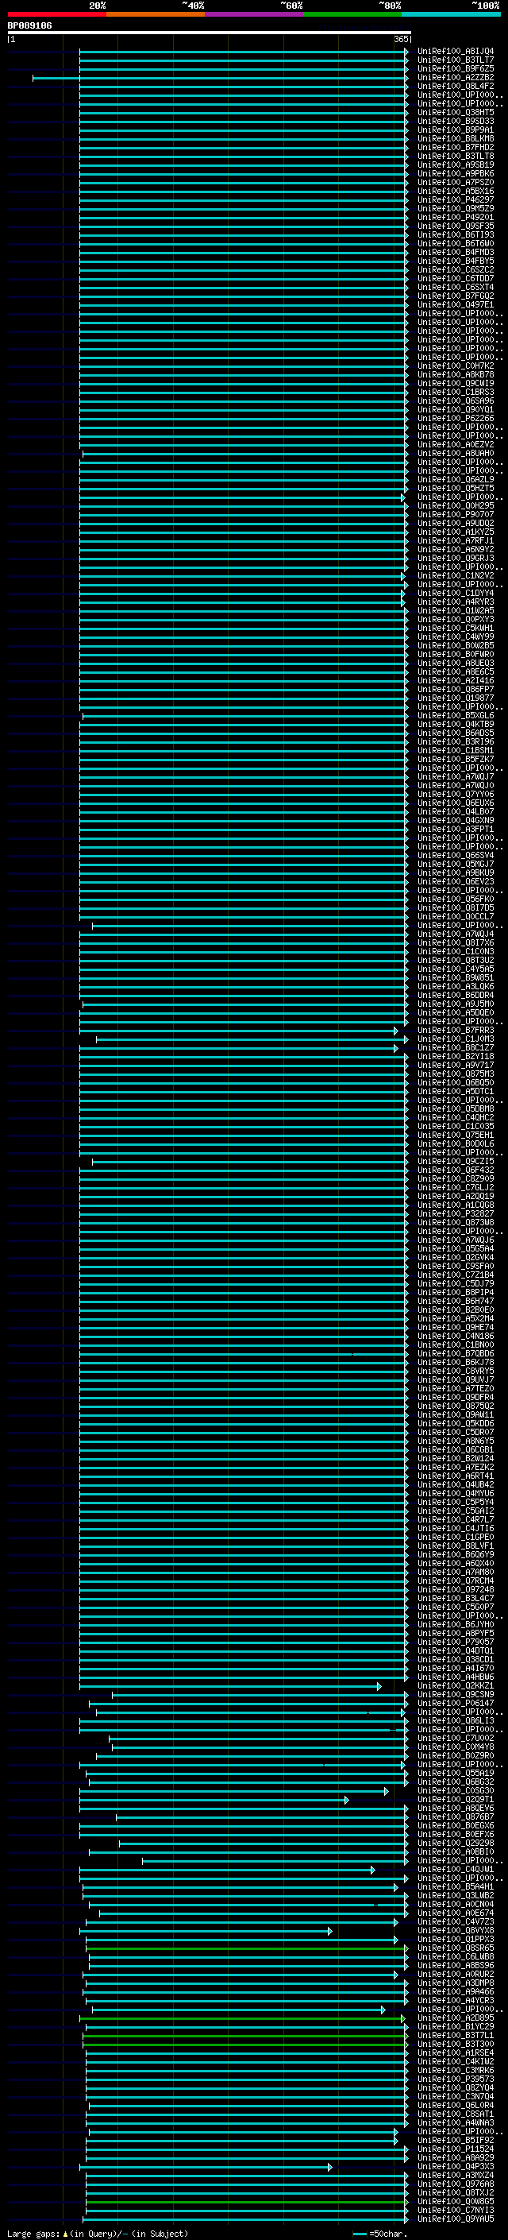Select hit label UniRef100_B6TI93
508x2240 pixels.
point(456,234)
